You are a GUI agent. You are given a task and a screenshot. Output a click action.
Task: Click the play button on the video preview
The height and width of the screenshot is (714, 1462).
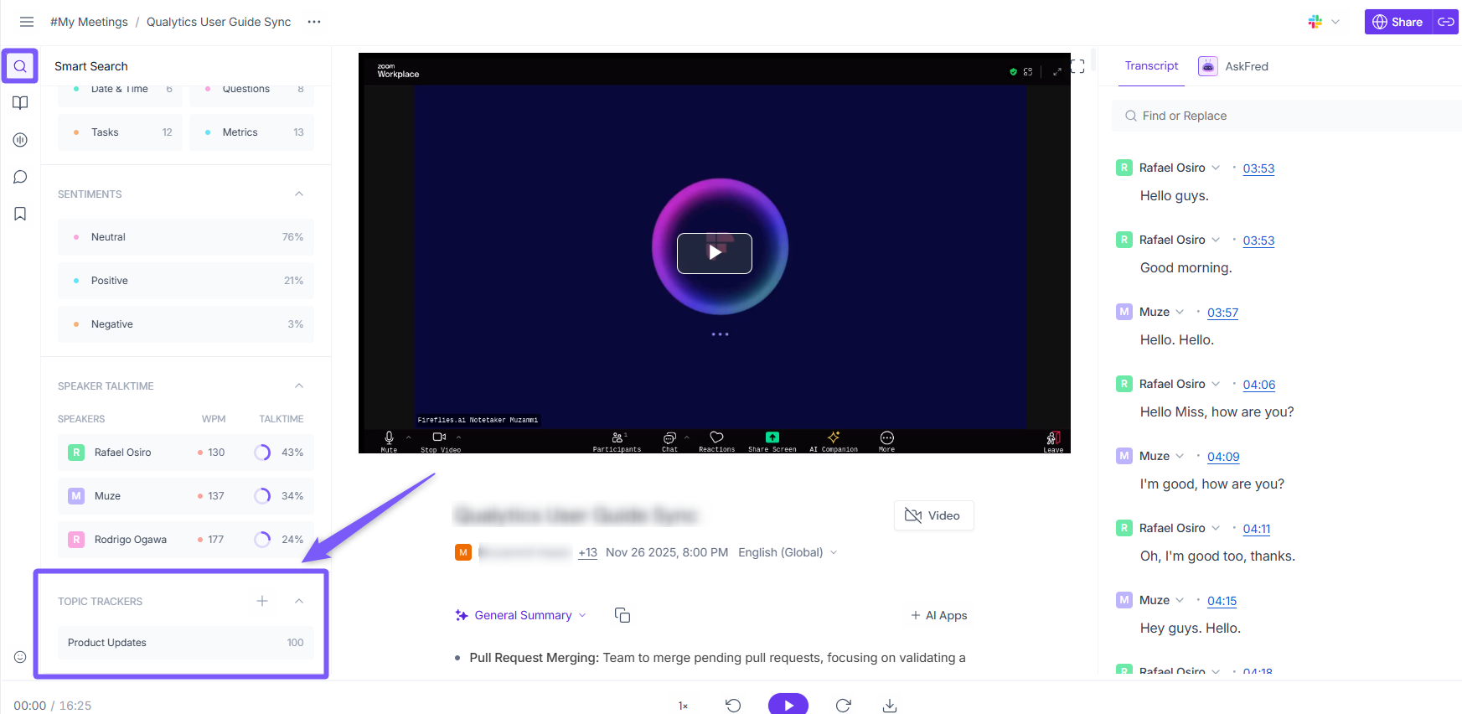click(715, 253)
